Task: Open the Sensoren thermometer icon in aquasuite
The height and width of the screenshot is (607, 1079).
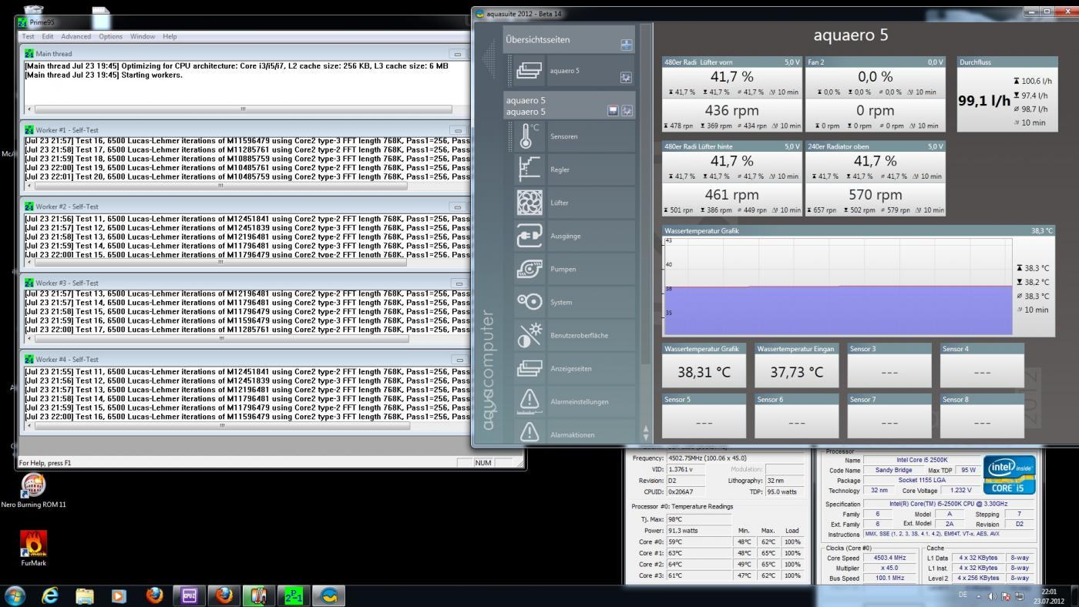Action: 529,136
